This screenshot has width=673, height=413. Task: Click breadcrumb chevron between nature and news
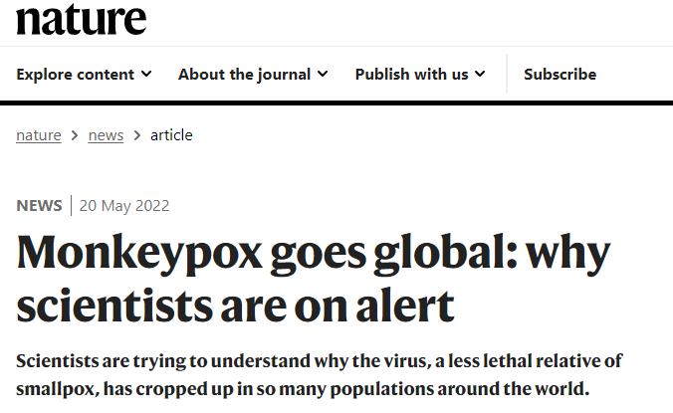(x=75, y=135)
